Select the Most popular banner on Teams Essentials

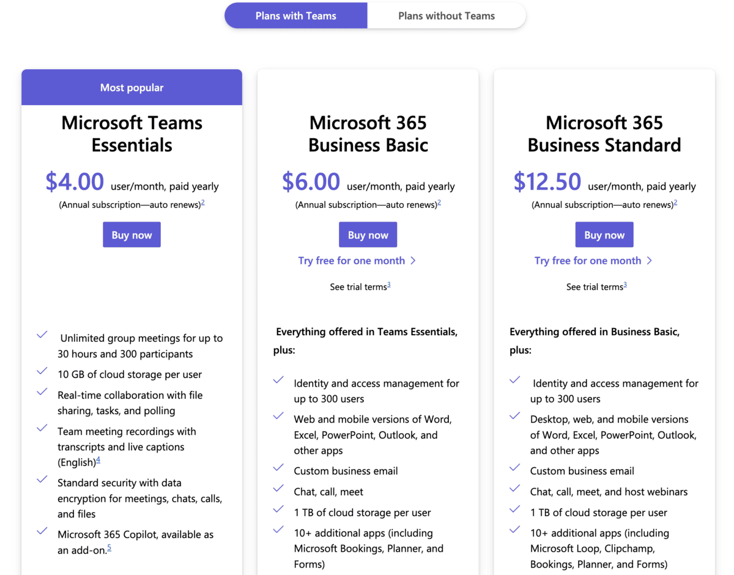(132, 87)
